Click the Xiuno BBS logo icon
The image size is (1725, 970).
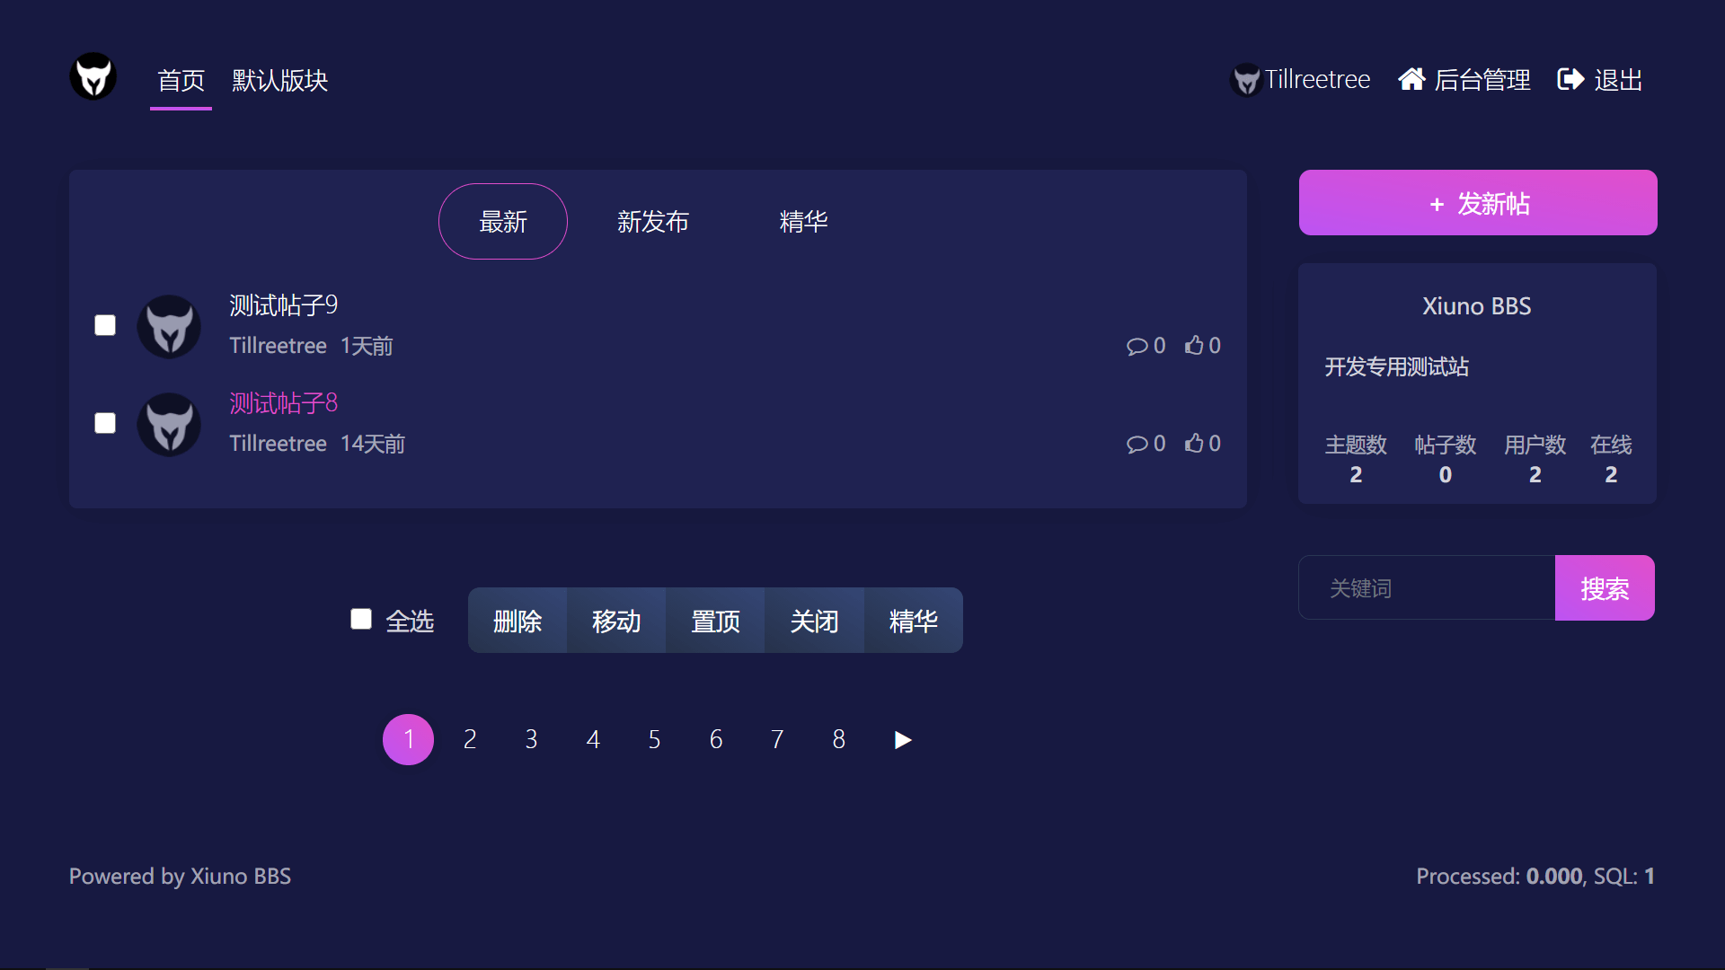point(94,77)
